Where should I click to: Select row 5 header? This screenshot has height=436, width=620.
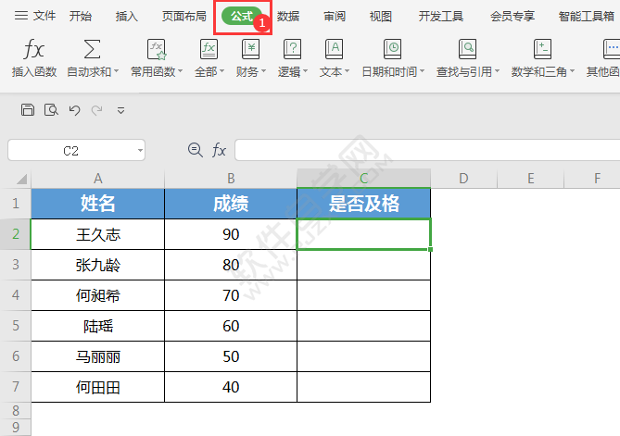coord(16,326)
